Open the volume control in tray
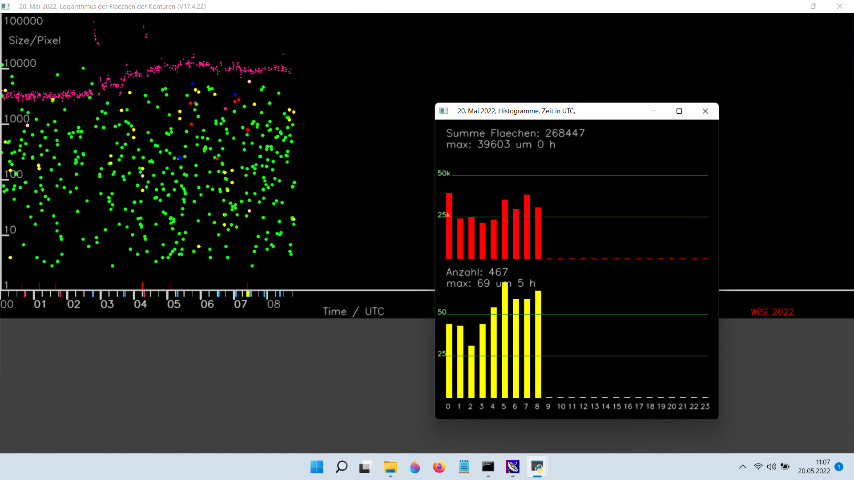 click(771, 467)
